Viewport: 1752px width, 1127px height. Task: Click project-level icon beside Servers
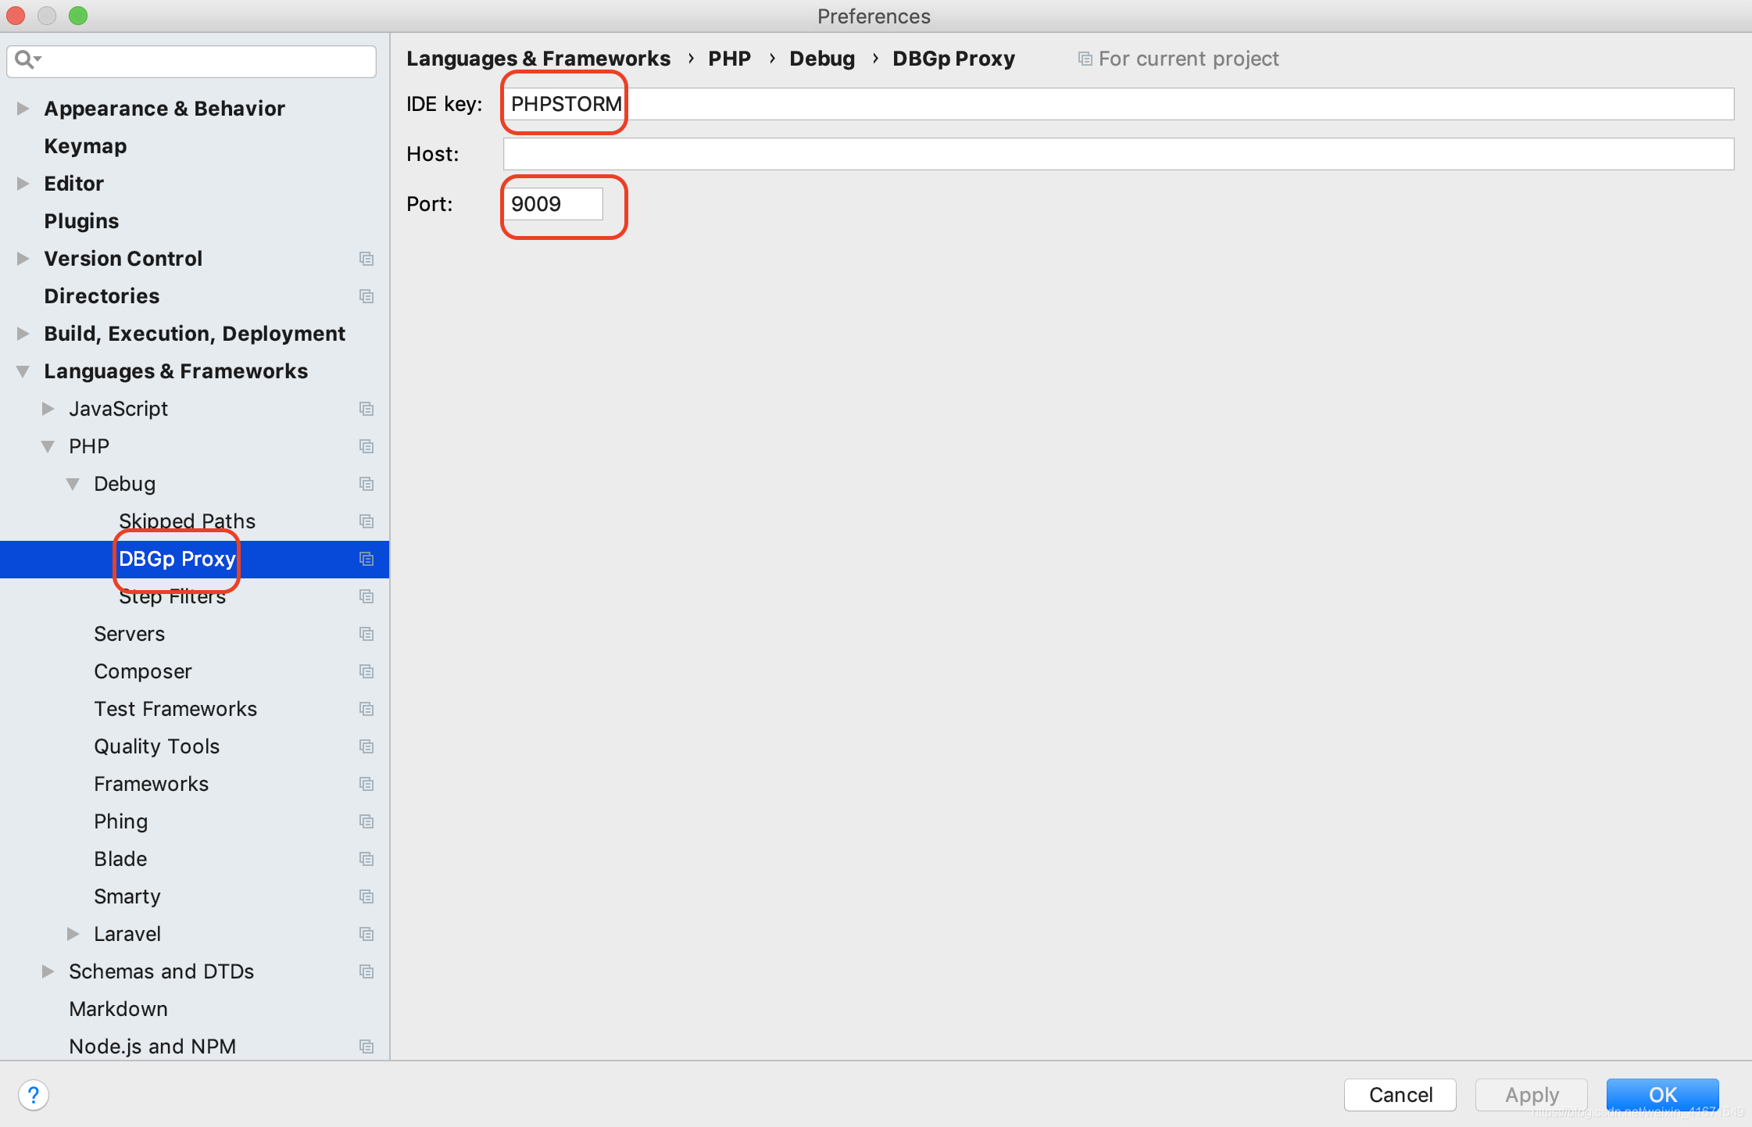pyautogui.click(x=366, y=634)
